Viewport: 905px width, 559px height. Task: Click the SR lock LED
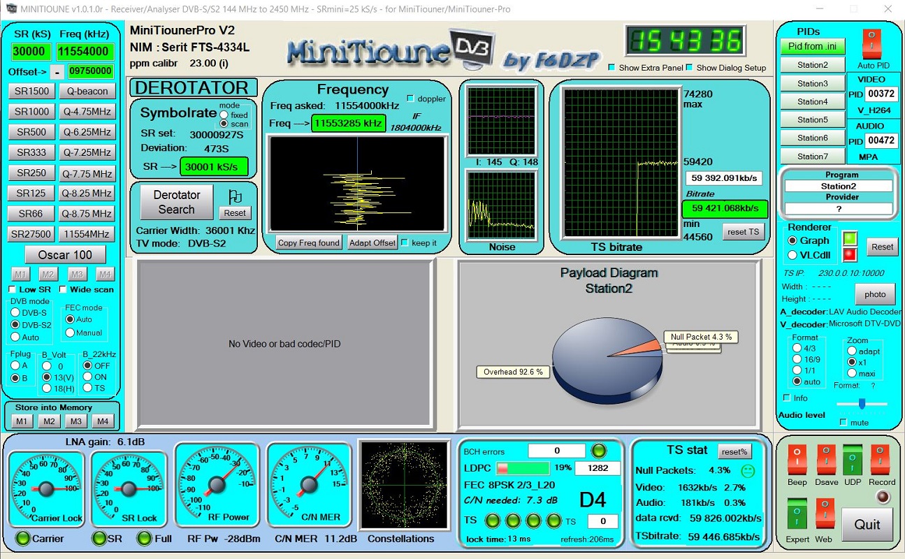[x=99, y=538]
